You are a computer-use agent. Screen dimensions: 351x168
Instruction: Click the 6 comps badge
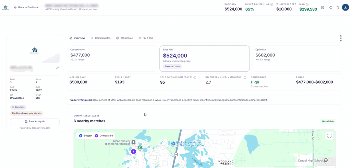[x=18, y=107]
